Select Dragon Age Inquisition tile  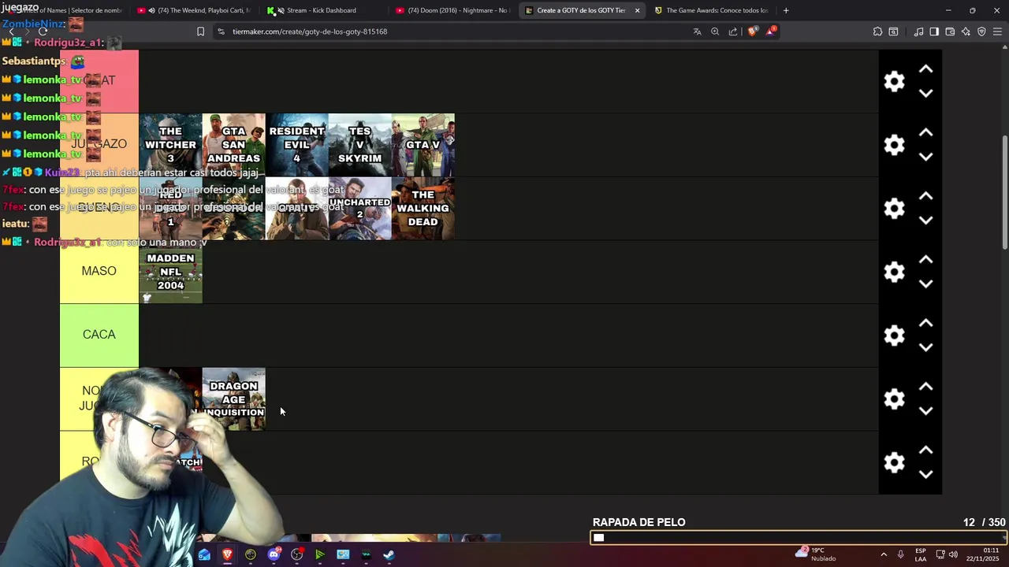(x=233, y=399)
